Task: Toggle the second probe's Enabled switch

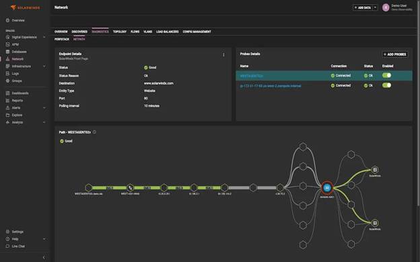Action: point(386,85)
